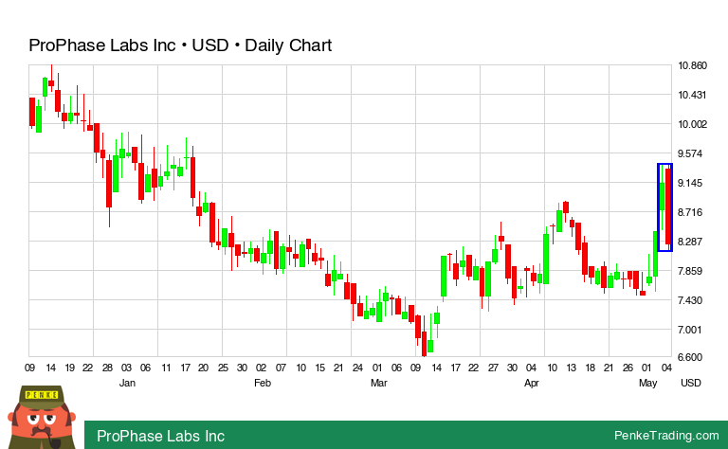Viewport: 728px width, 449px height.
Task: Click the date label 26
Action: 628,368
